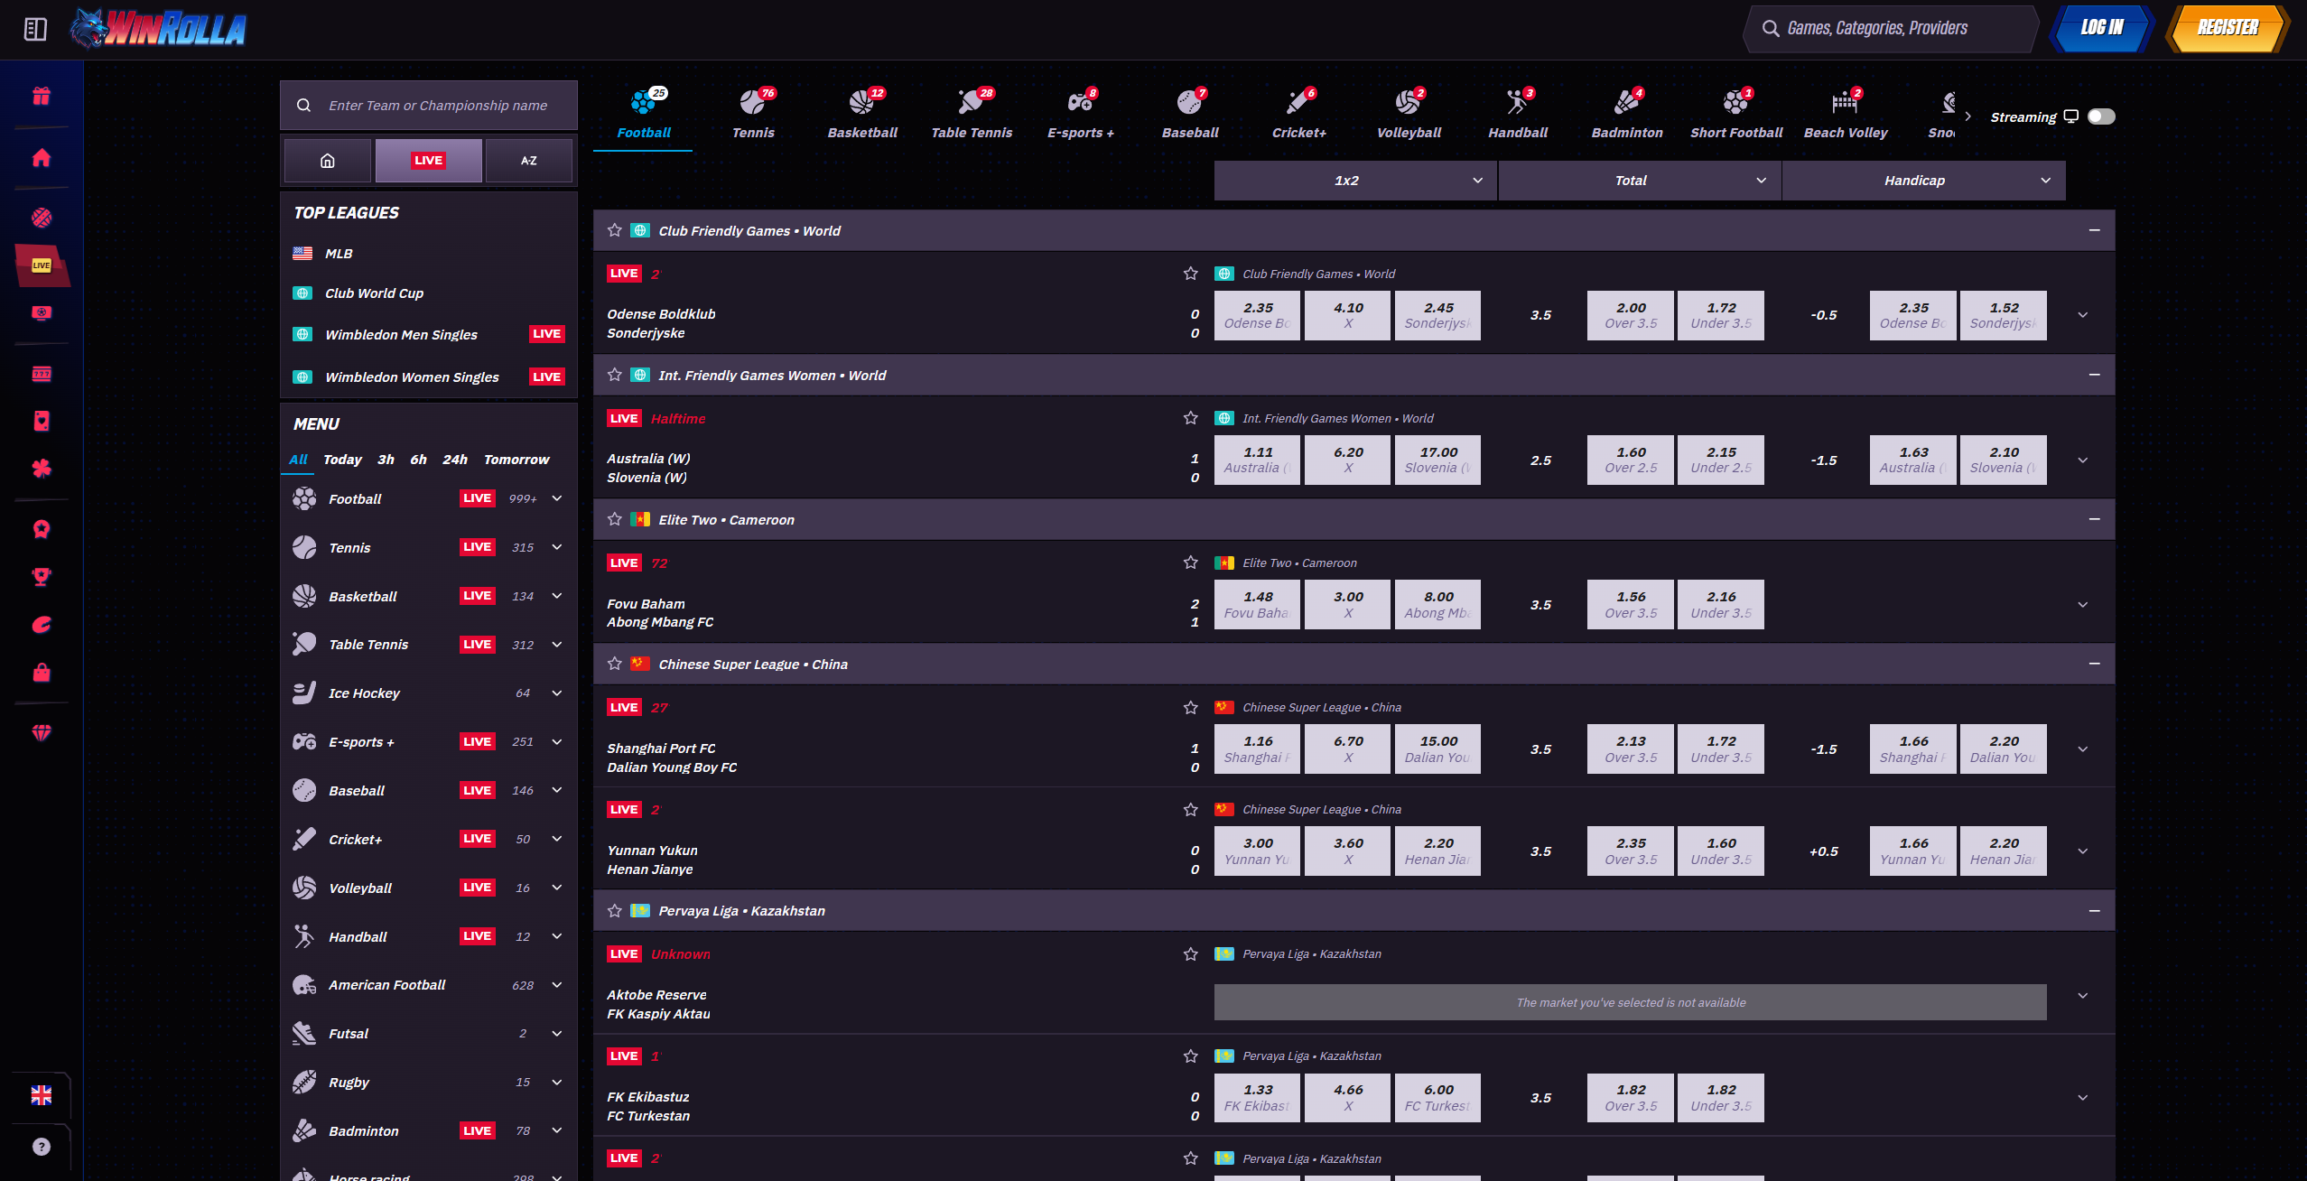
Task: Click the UK flag language icon
Action: click(x=42, y=1095)
